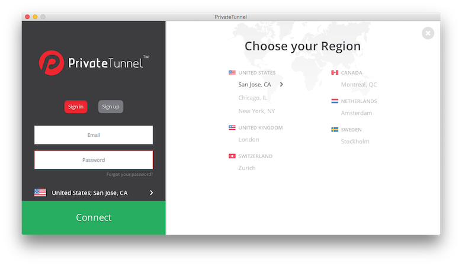
Task: Click the SWITZERLAND country heading
Action: coord(255,156)
